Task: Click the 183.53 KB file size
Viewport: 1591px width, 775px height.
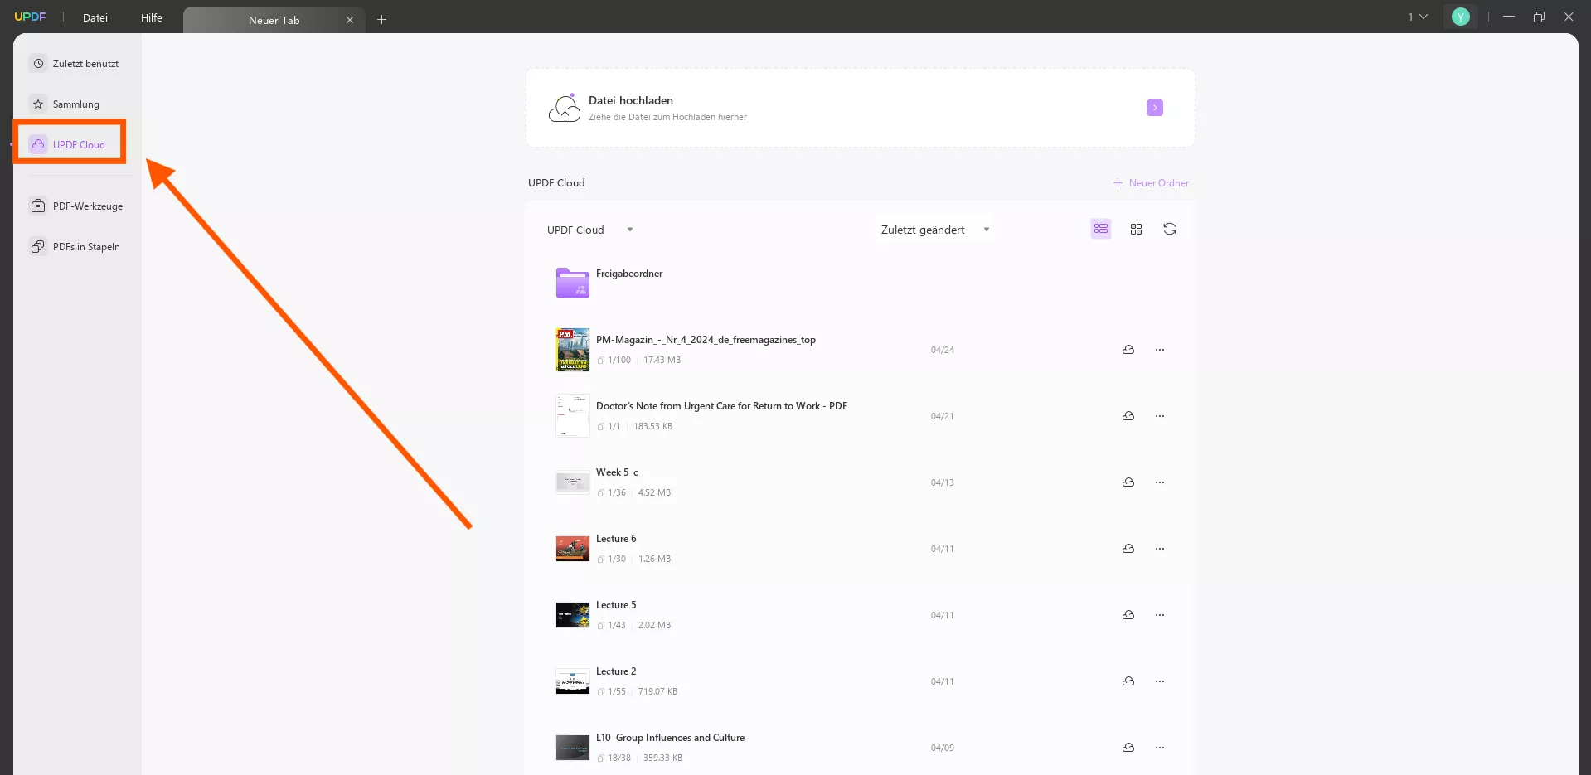Action: (x=652, y=426)
